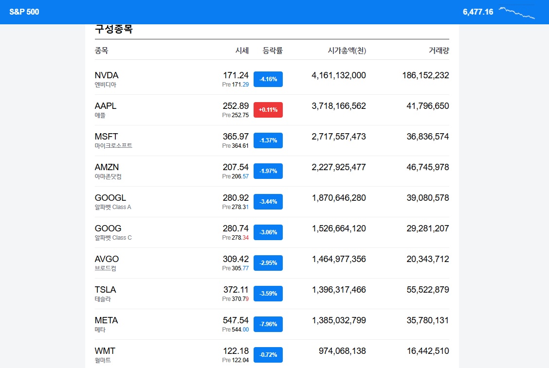Click the -7.96% change badge for META
The height and width of the screenshot is (368, 549).
pos(268,324)
